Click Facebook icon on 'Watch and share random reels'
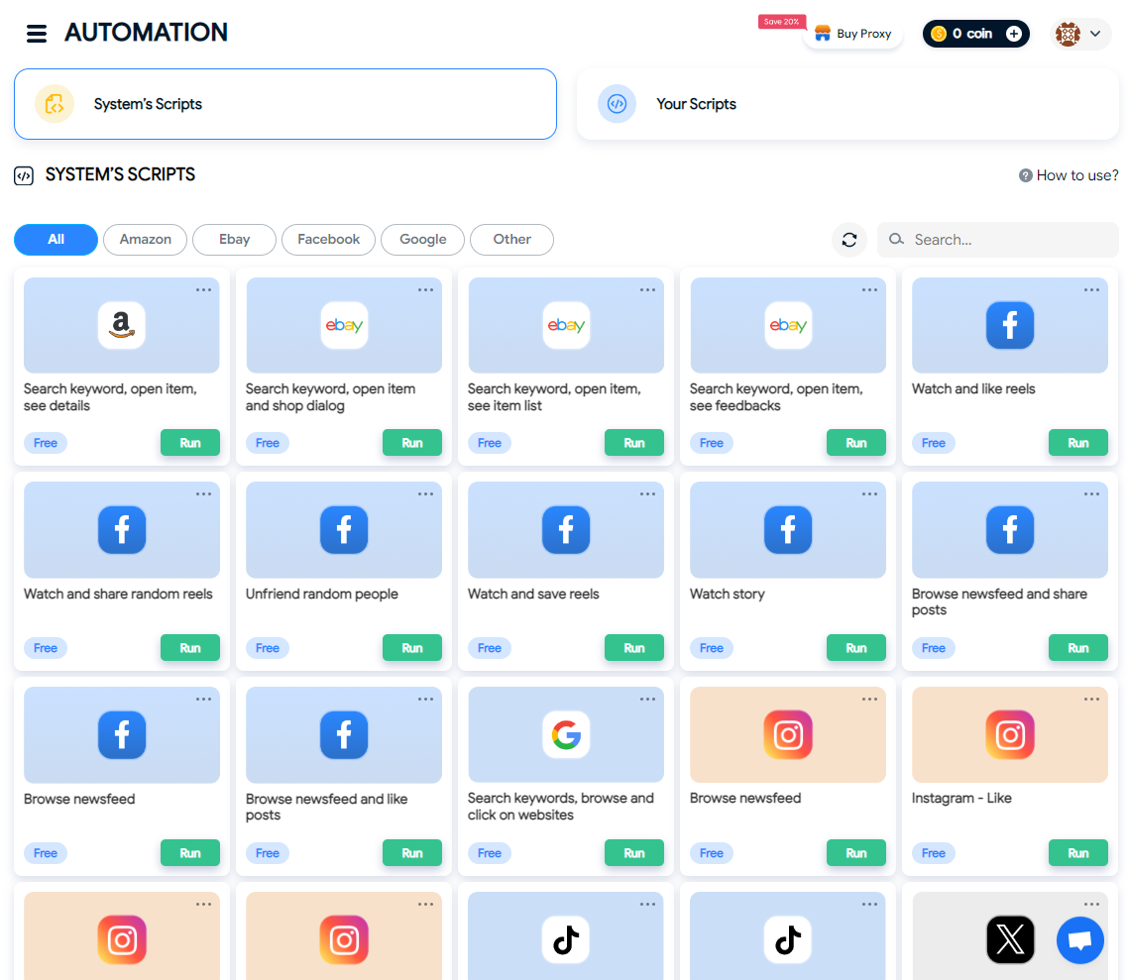 pos(122,530)
